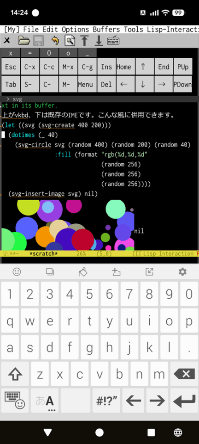Click the floppy disk save icon
This screenshot has height=444, width=199.
(38, 41)
